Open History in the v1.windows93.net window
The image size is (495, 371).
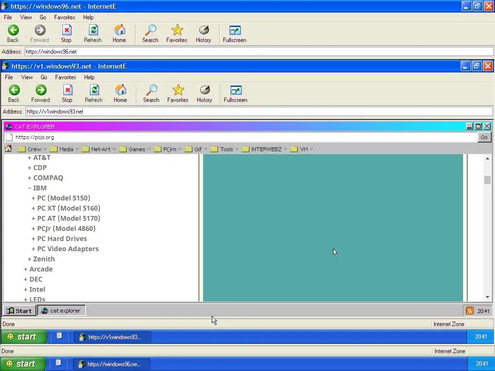click(204, 93)
